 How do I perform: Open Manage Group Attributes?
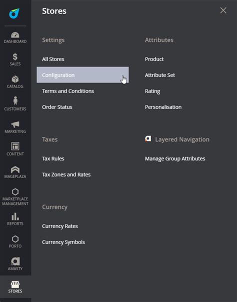[175, 158]
